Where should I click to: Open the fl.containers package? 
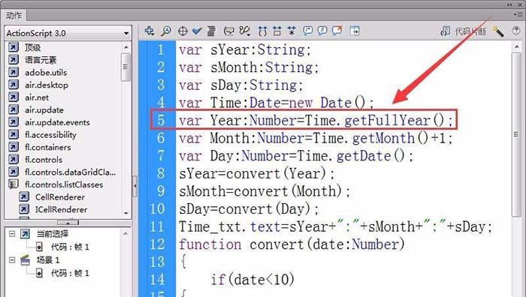[x=47, y=147]
